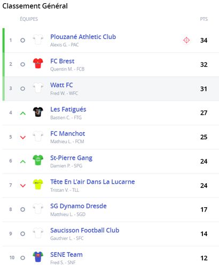The width and height of the screenshot is (219, 267).
Task: Click St-Pierre Gang's green jersey icon
Action: point(38,160)
